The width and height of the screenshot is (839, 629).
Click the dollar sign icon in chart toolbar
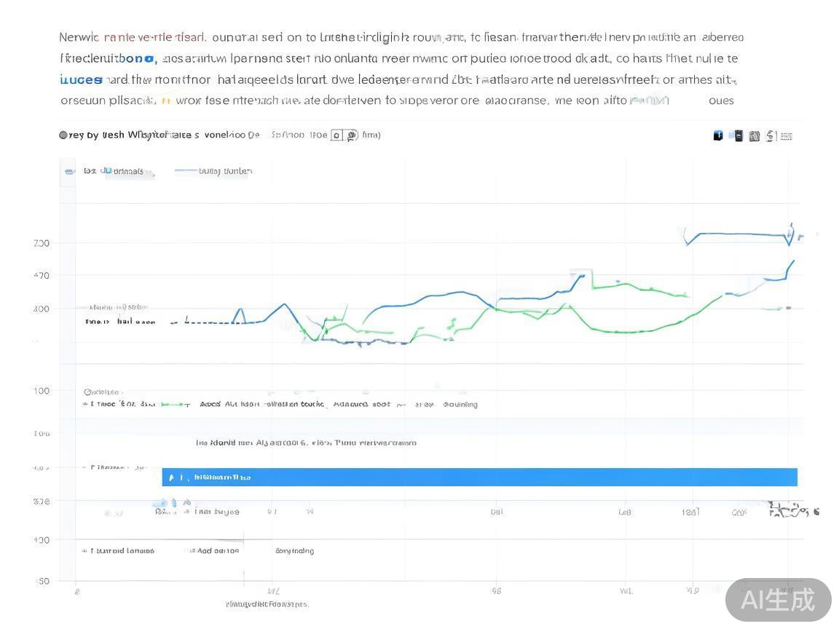click(771, 135)
